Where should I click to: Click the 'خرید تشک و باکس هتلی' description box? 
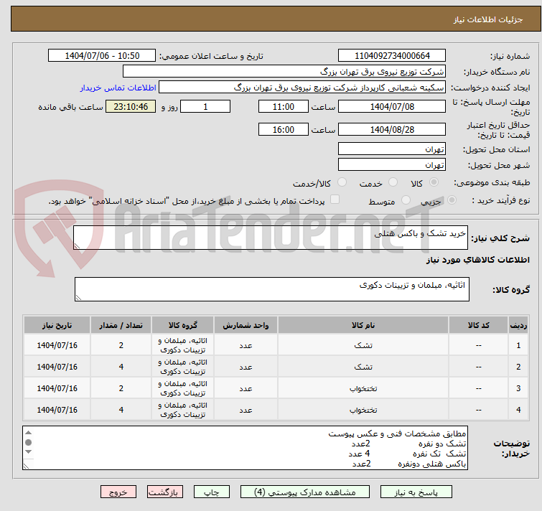271,238
